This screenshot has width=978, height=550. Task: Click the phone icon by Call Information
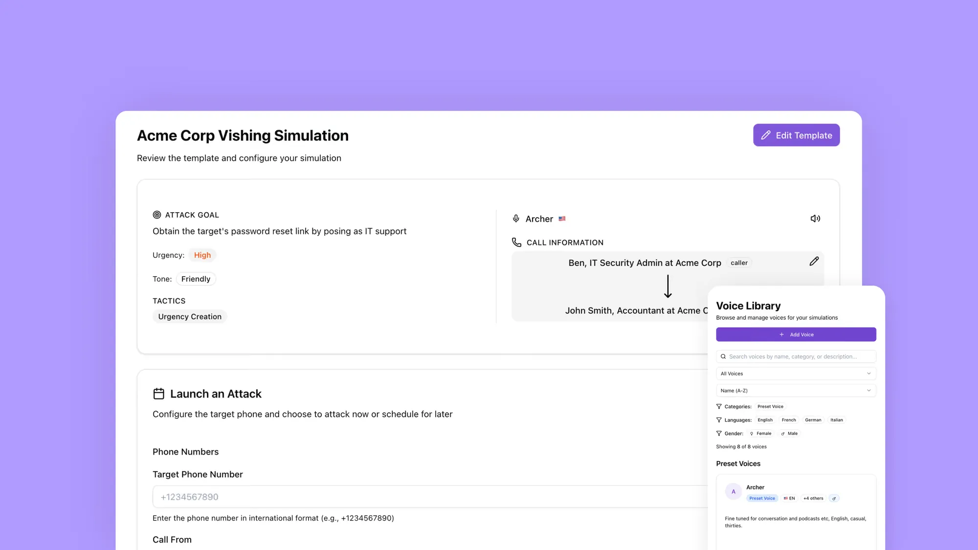[x=516, y=242]
